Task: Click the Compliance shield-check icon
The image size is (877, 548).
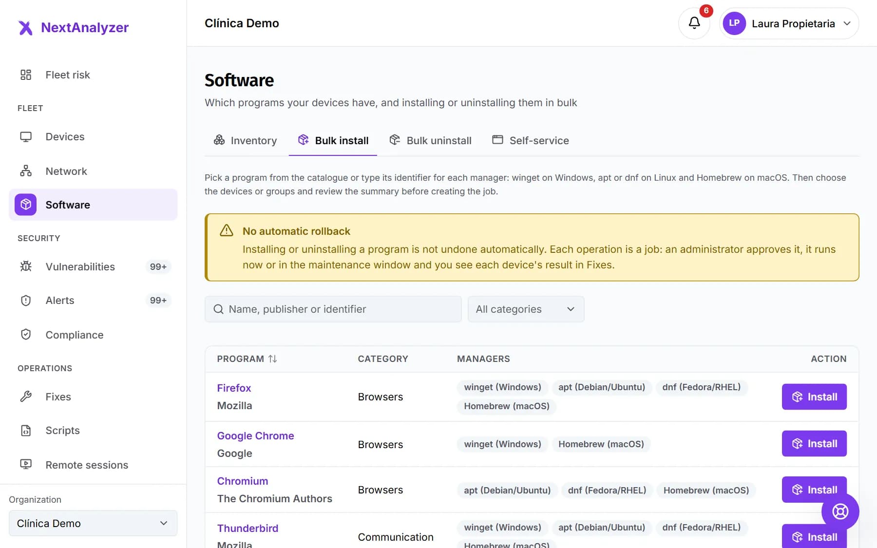Action: pyautogui.click(x=26, y=335)
